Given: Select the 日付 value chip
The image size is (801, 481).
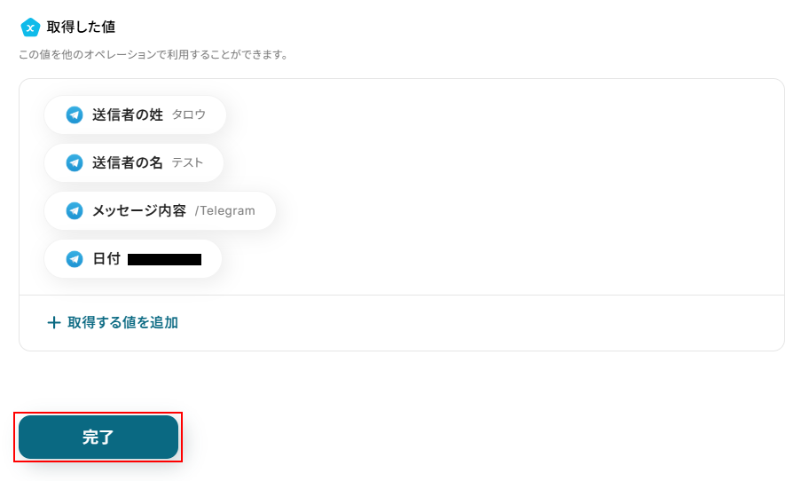Looking at the screenshot, I should [x=133, y=258].
